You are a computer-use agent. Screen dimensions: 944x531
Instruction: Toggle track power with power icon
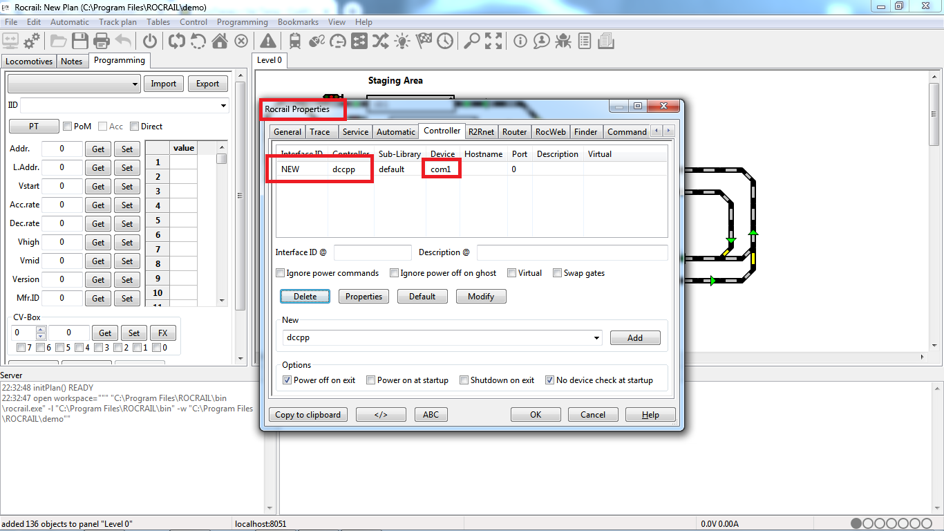coord(150,41)
